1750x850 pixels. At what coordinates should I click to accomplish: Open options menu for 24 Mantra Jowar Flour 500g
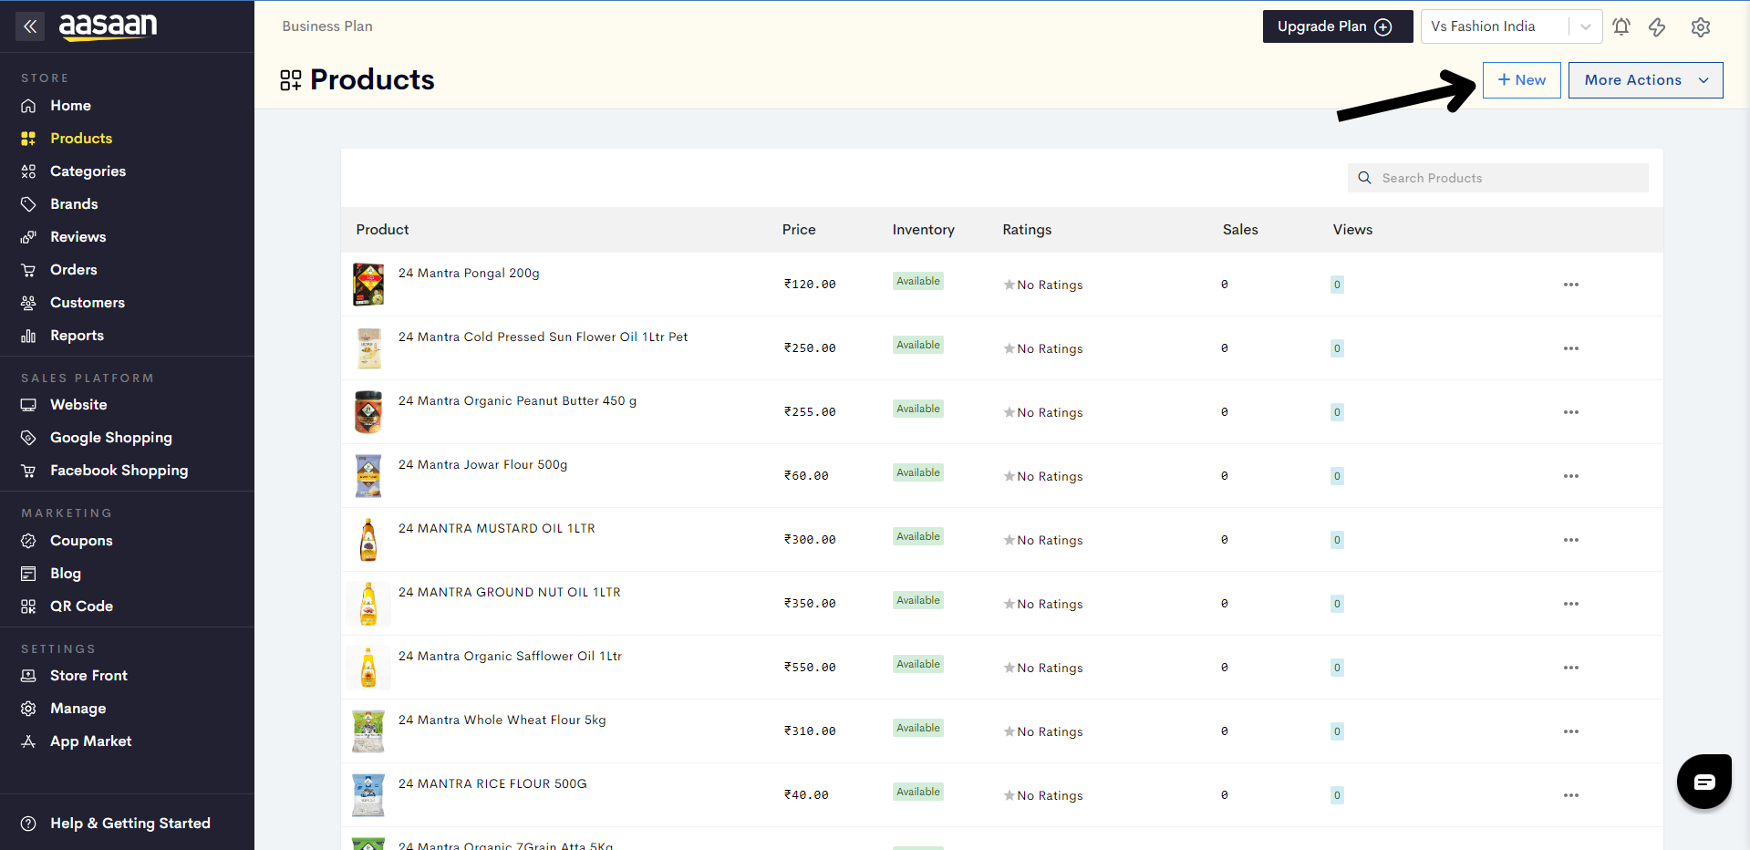[1570, 476]
